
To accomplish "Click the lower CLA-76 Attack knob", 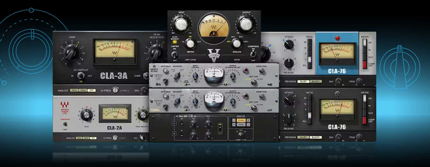I will pos(289,100).
